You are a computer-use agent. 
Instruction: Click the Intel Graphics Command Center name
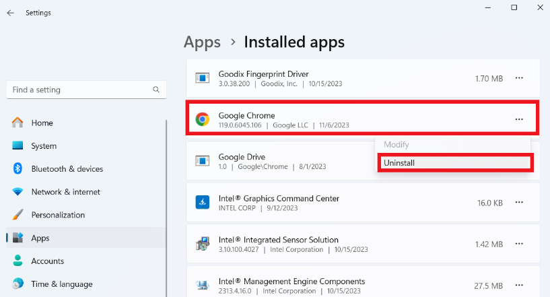(x=279, y=199)
